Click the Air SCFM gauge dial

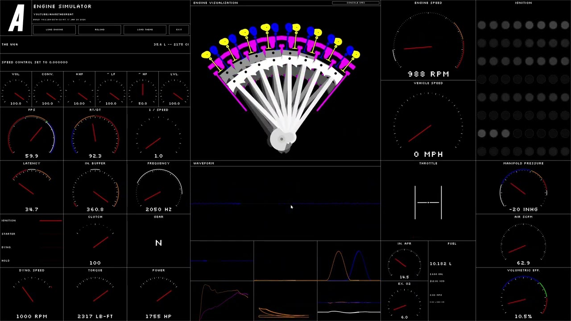(523, 241)
